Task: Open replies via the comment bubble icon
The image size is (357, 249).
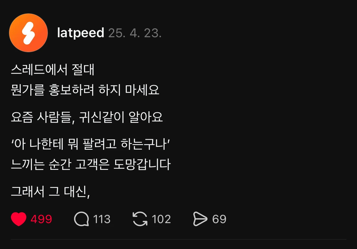Action: (81, 219)
